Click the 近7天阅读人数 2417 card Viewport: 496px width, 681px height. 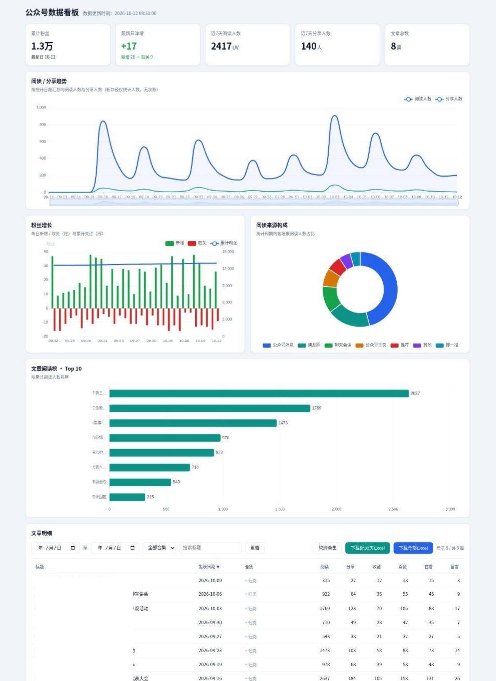(x=248, y=45)
